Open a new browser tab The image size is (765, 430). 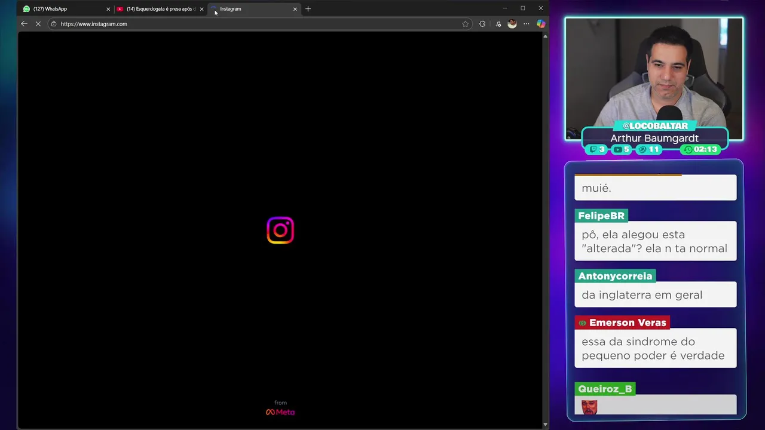point(308,9)
